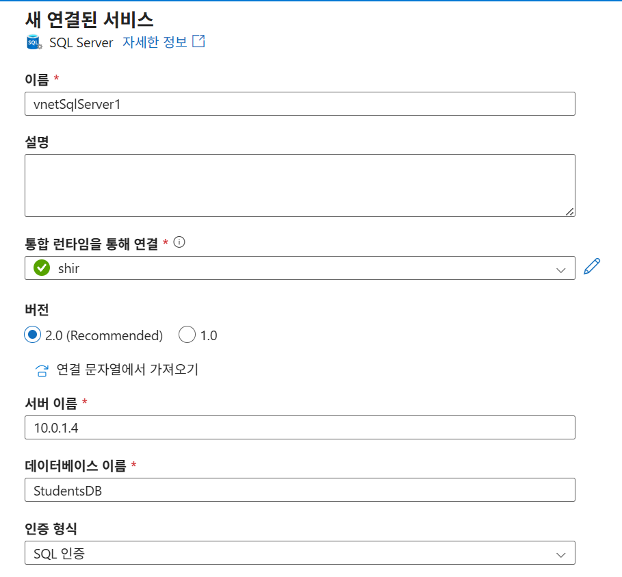Open the 자세한 정보 link

pyautogui.click(x=155, y=42)
